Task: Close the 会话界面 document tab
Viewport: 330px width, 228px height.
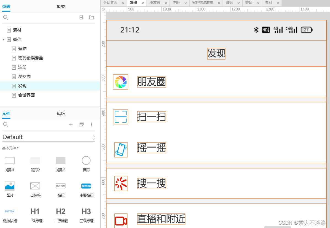Action: pyautogui.click(x=123, y=3)
